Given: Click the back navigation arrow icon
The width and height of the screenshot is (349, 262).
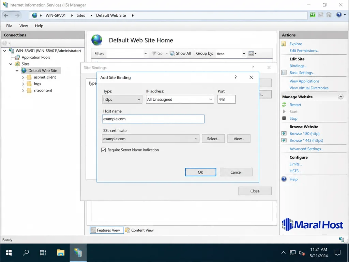Looking at the screenshot, I should [6, 15].
